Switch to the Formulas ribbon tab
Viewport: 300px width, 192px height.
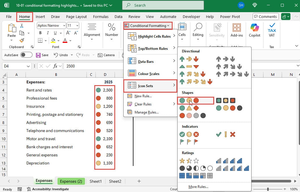pyautogui.click(x=101, y=17)
